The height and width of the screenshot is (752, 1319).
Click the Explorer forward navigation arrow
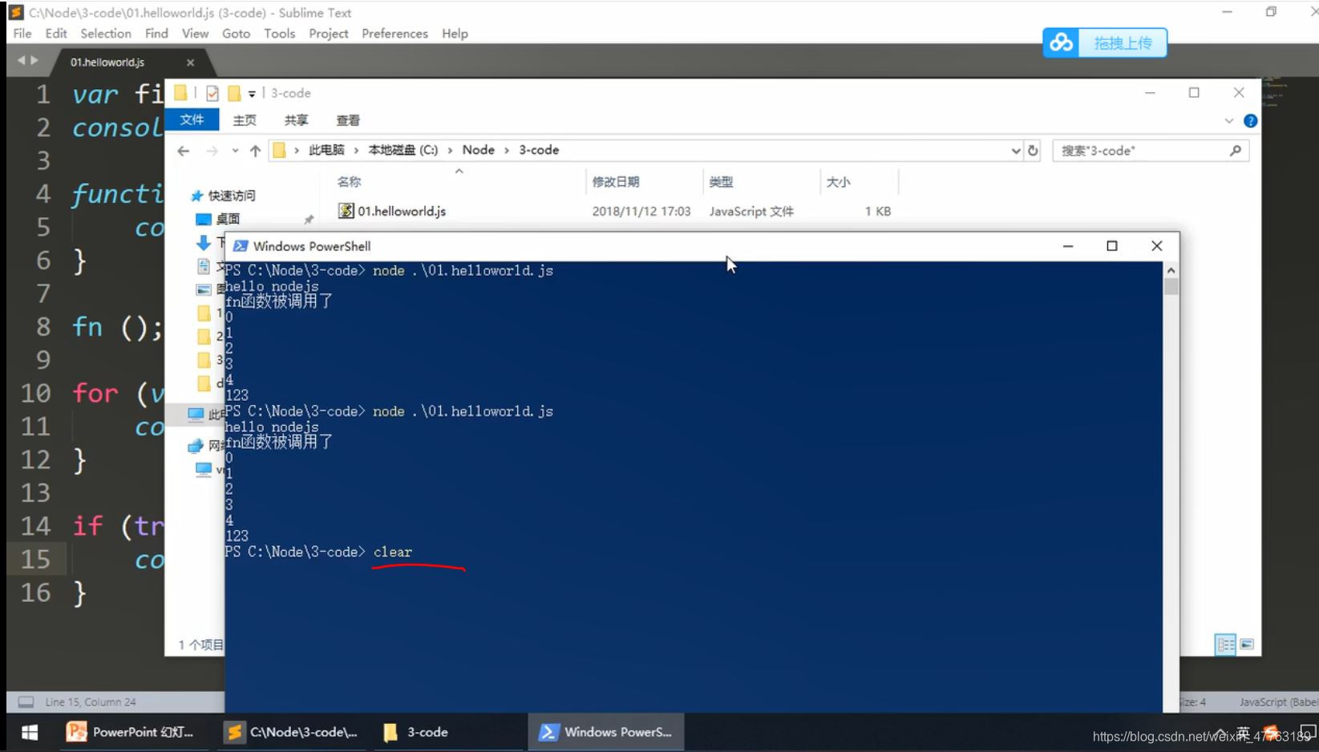[x=212, y=151]
